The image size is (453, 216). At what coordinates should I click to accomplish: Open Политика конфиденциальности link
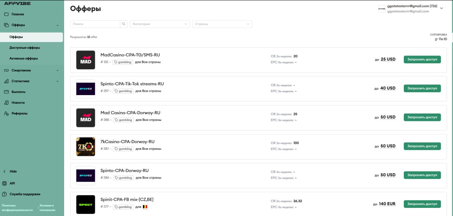17,208
